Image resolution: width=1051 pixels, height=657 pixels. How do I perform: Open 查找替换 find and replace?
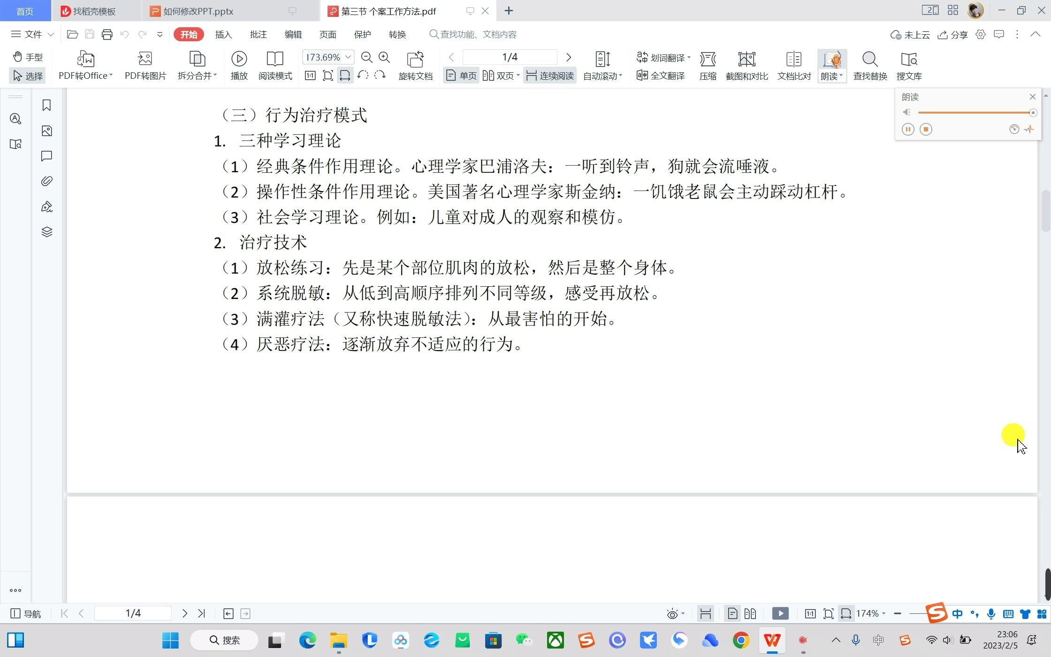pos(869,66)
